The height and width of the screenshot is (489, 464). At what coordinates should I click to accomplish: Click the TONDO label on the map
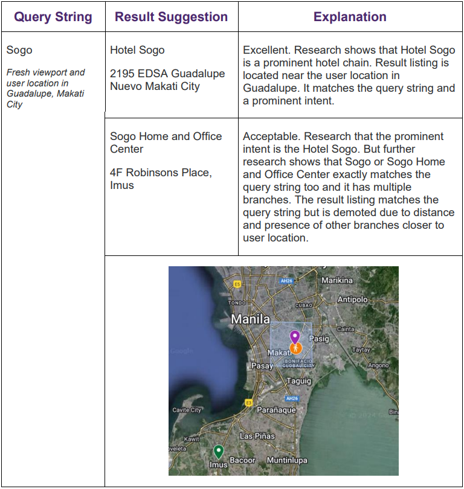click(x=237, y=303)
